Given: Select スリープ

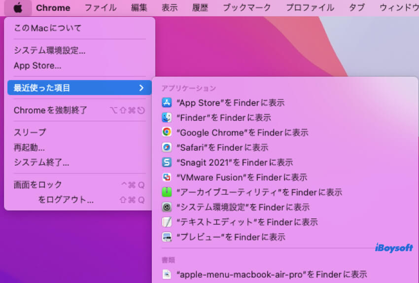Looking at the screenshot, I should (79, 132).
